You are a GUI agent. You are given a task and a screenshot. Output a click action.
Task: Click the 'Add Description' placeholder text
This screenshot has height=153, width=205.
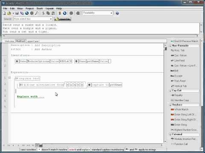pyautogui.click(x=47, y=45)
